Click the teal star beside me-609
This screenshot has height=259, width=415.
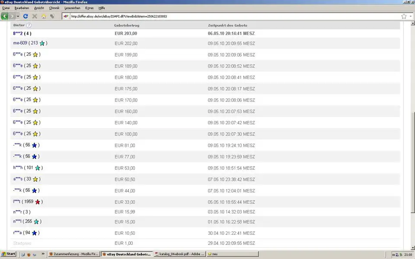point(42,43)
